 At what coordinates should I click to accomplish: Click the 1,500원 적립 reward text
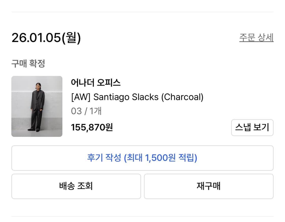[x=171, y=158]
